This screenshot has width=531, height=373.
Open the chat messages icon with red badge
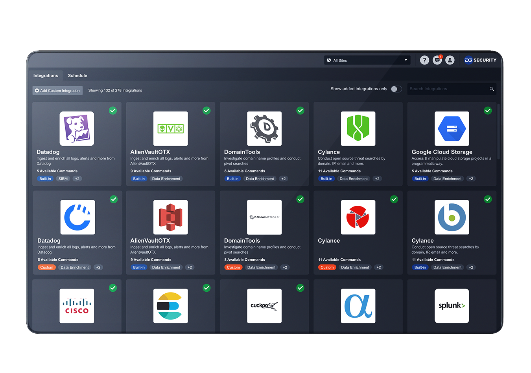pyautogui.click(x=437, y=60)
